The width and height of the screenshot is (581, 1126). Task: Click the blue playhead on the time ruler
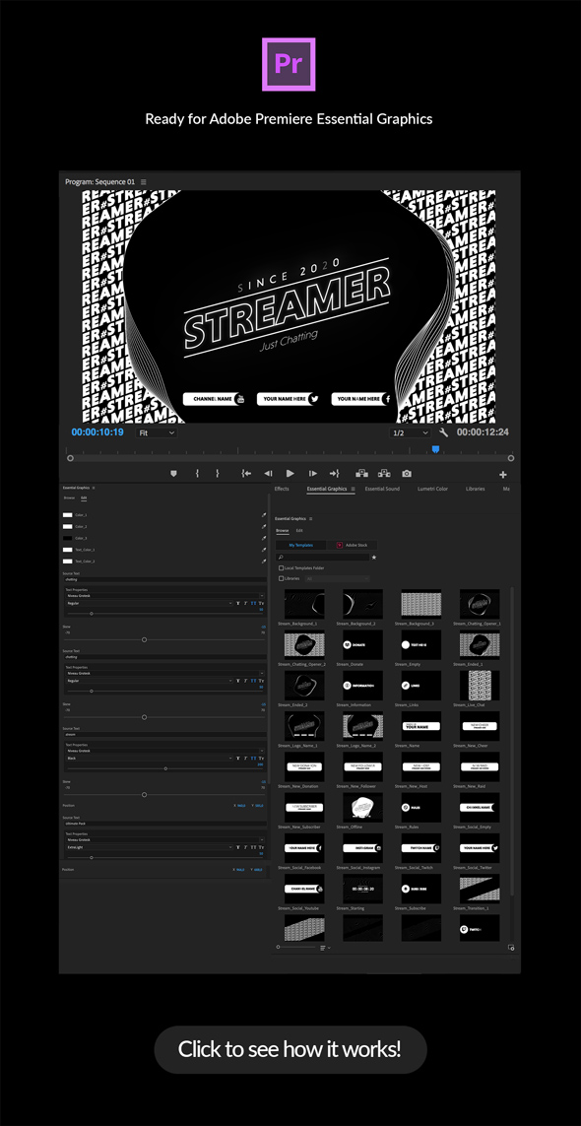click(435, 449)
